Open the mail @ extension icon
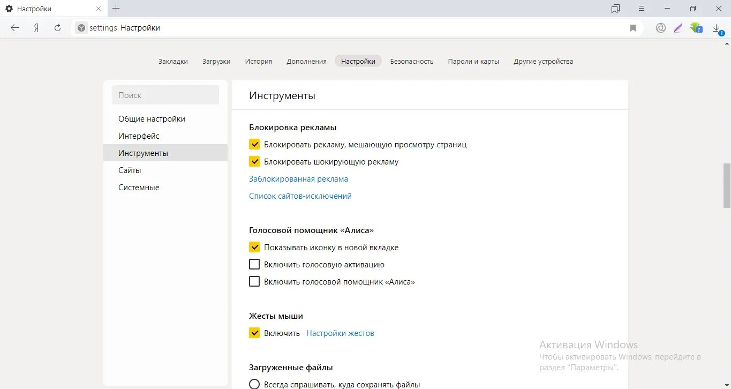This screenshot has height=389, width=731. (661, 28)
